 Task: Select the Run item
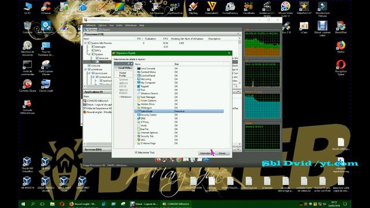point(143,90)
